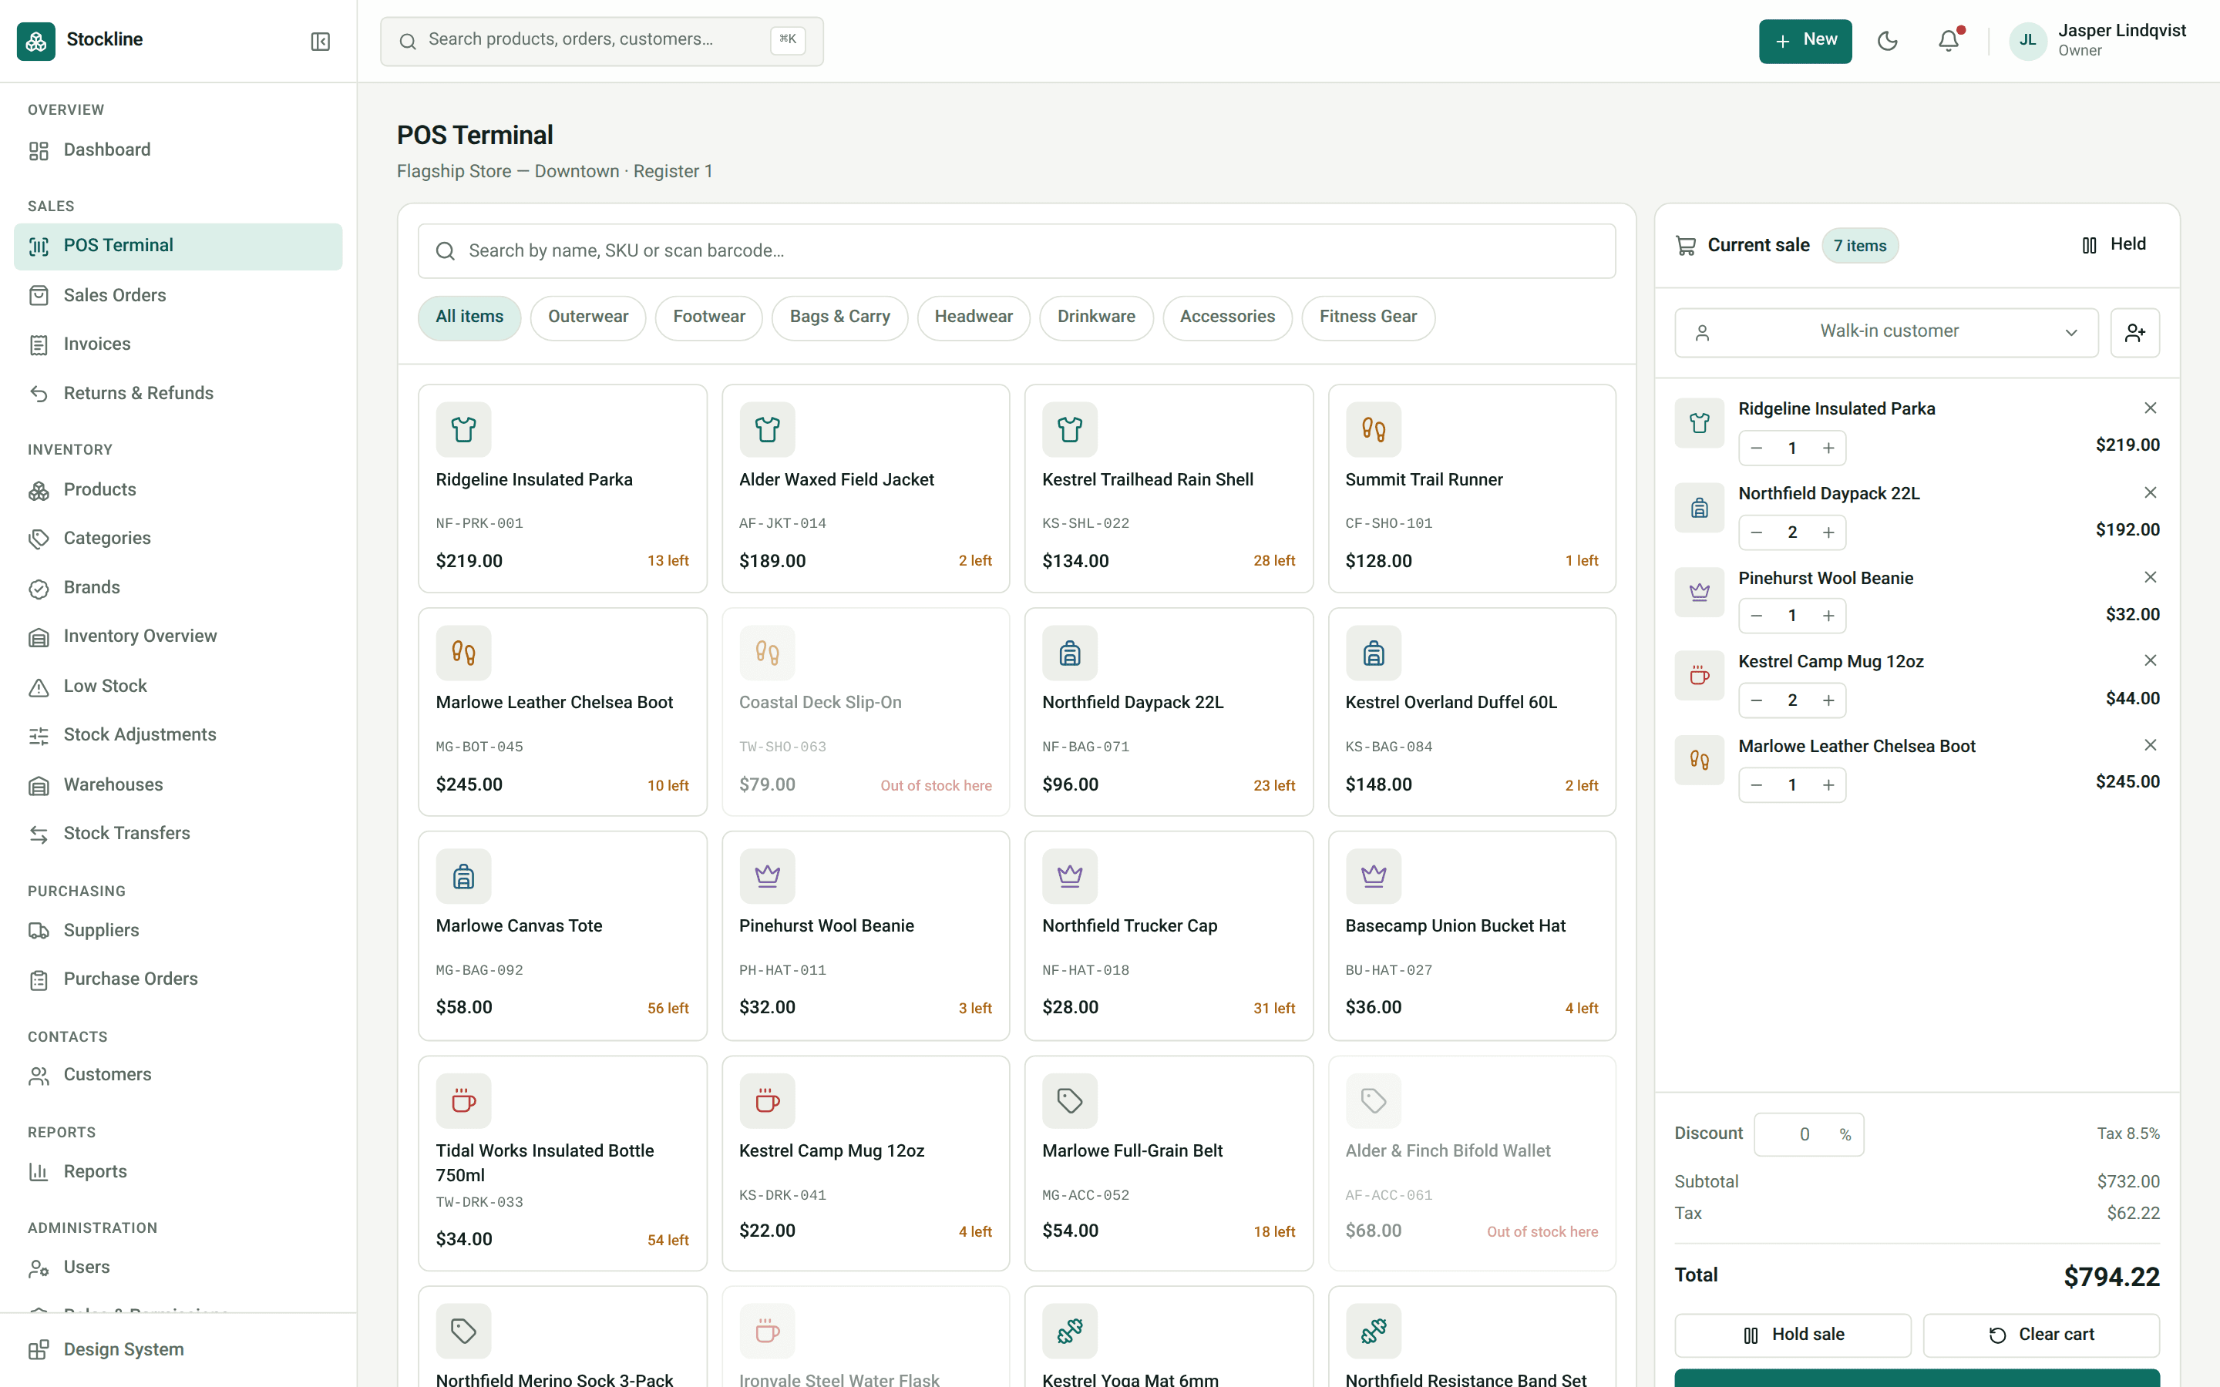Click the global search products box
This screenshot has height=1387, width=2220.
(602, 42)
